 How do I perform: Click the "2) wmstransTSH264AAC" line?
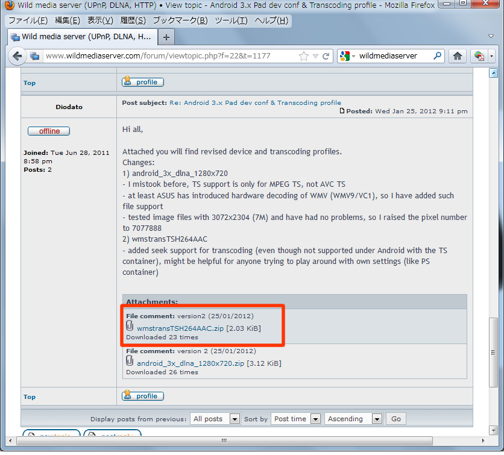coord(165,239)
